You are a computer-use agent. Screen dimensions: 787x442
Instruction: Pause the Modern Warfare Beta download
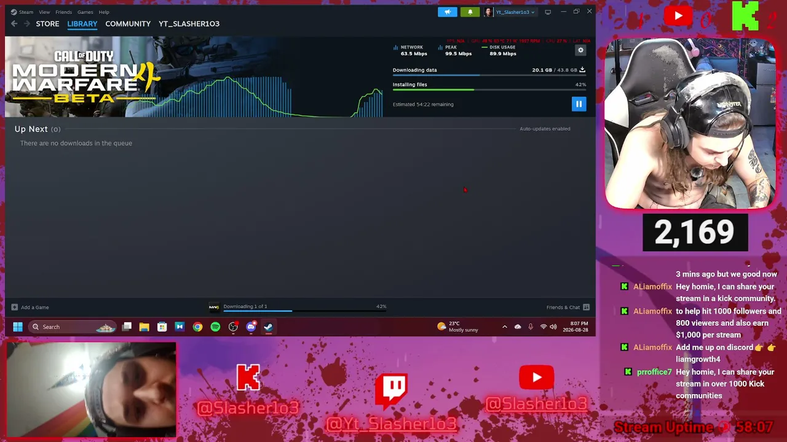coord(579,104)
